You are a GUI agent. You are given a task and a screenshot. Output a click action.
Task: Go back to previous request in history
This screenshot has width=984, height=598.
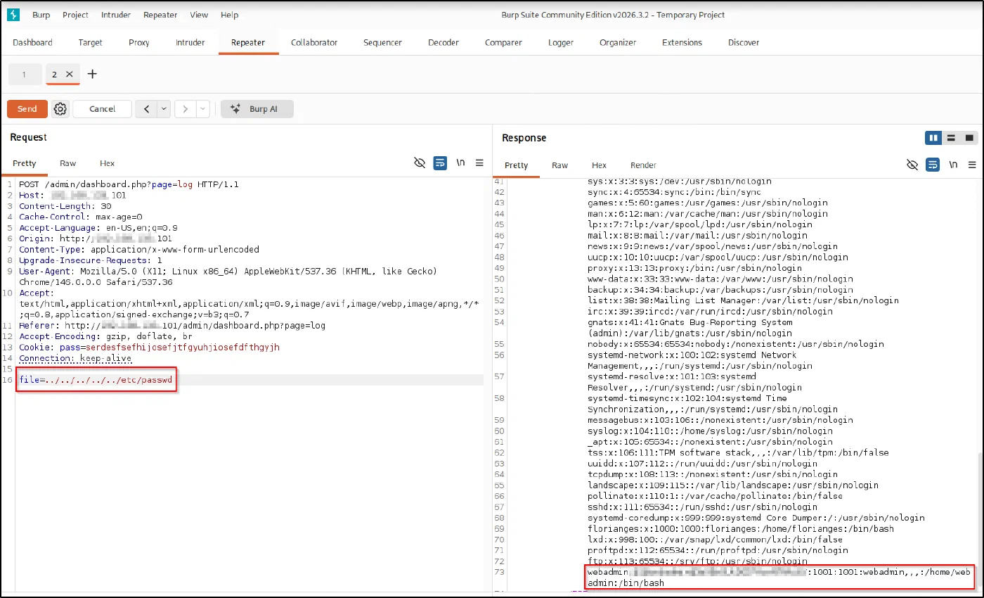pos(146,109)
